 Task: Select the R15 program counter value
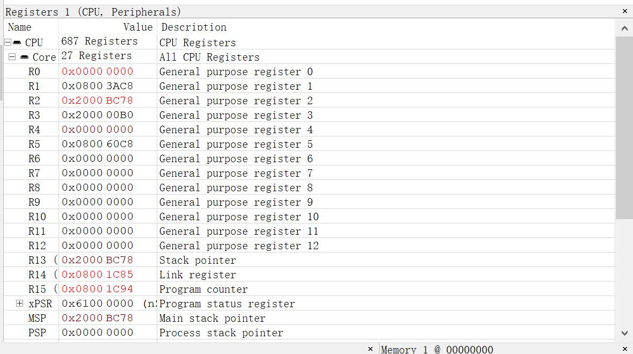point(97,289)
